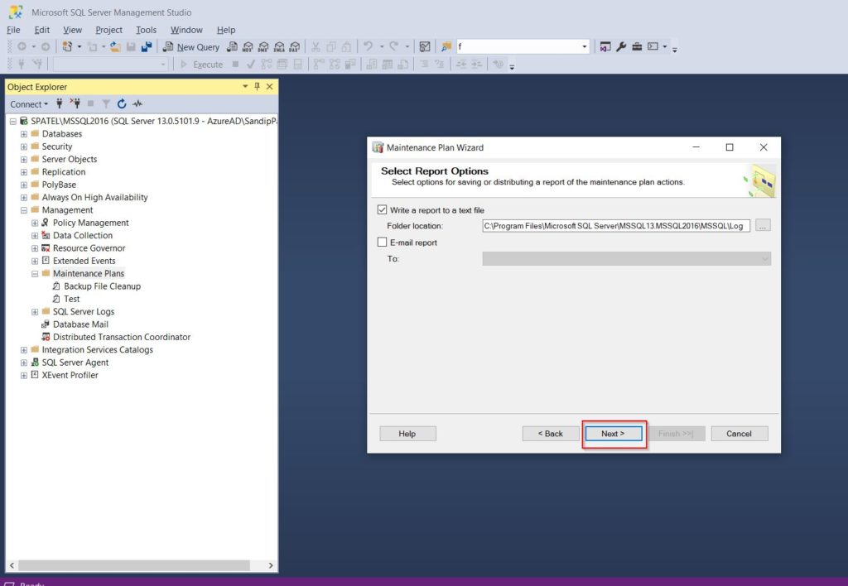Refresh the Object Explorer tree

tap(122, 103)
